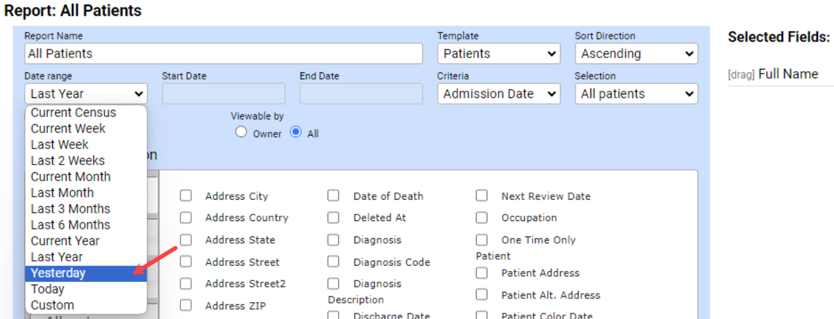Pick Last 3 Months option
This screenshot has height=319, width=834.
point(86,209)
